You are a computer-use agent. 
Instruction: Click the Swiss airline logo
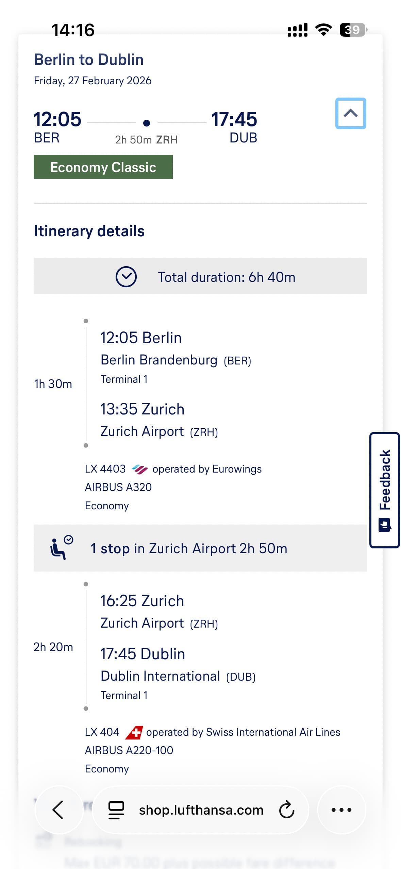134,732
